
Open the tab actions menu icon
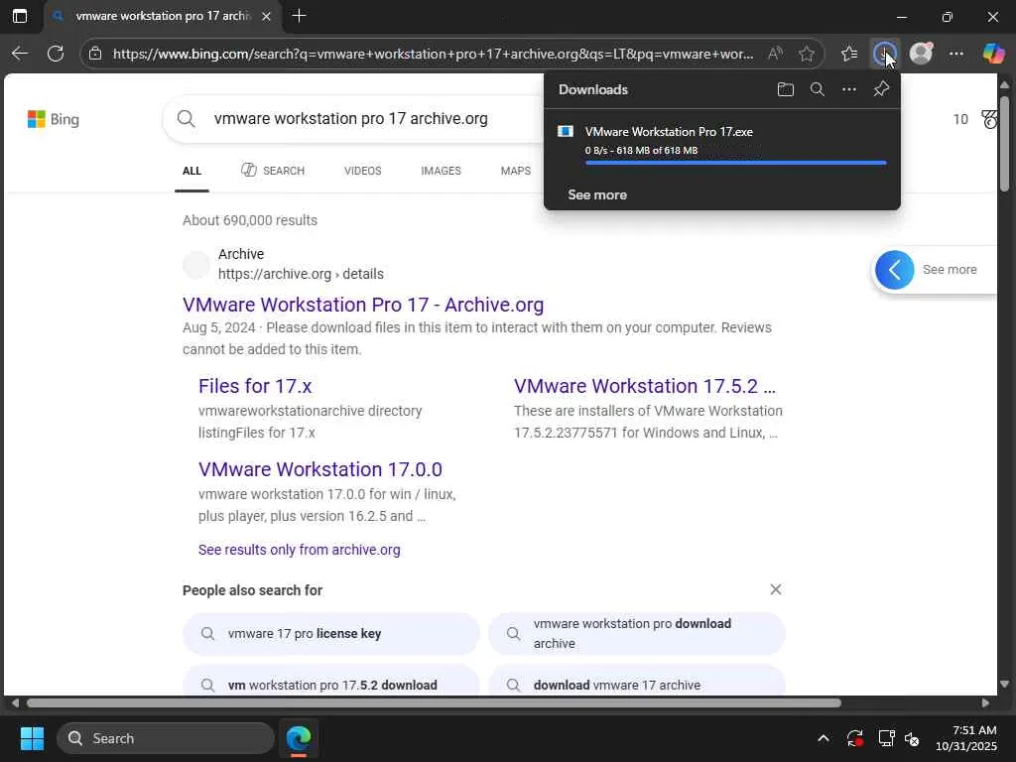(x=20, y=16)
